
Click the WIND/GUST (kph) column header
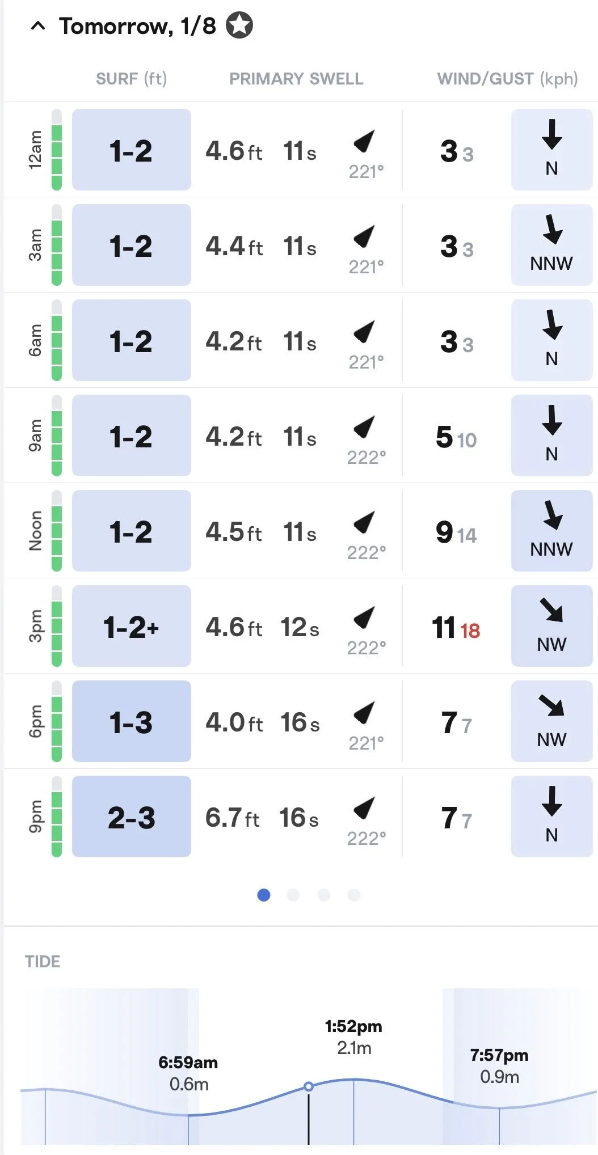(507, 79)
